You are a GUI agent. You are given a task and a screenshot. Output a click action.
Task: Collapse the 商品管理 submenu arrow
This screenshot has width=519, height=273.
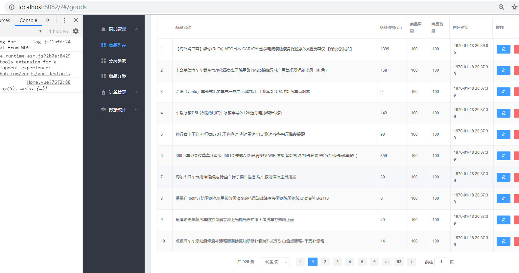coord(136,29)
